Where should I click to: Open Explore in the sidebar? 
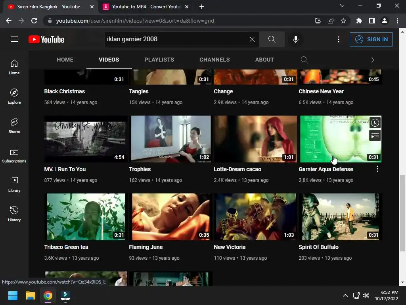(14, 96)
